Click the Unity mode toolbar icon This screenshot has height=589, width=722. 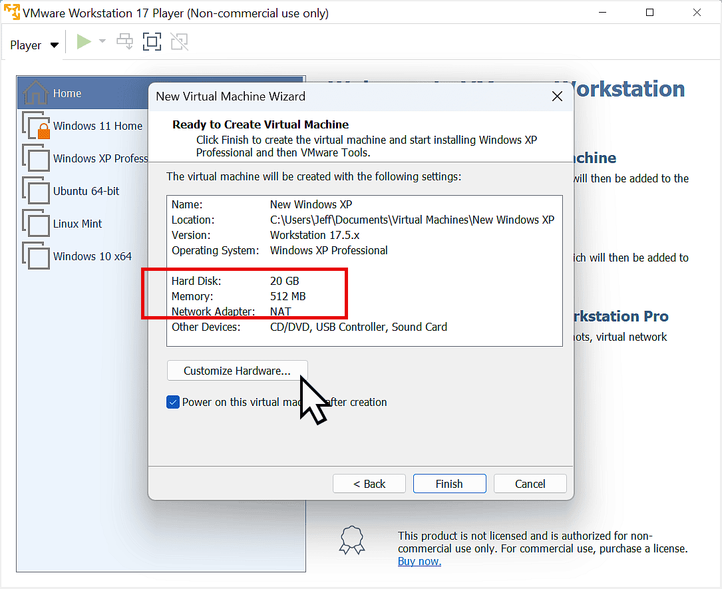coord(178,41)
